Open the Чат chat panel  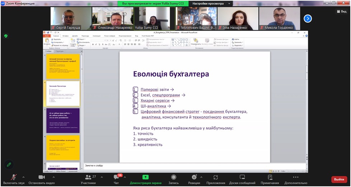116,179
